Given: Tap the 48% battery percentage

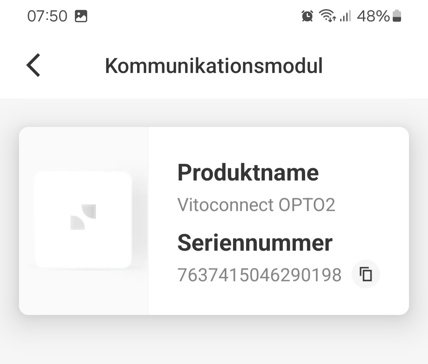Looking at the screenshot, I should point(373,16).
